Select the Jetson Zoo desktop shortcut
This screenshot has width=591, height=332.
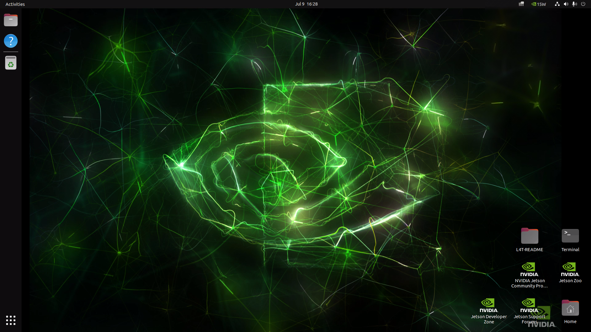point(570,273)
